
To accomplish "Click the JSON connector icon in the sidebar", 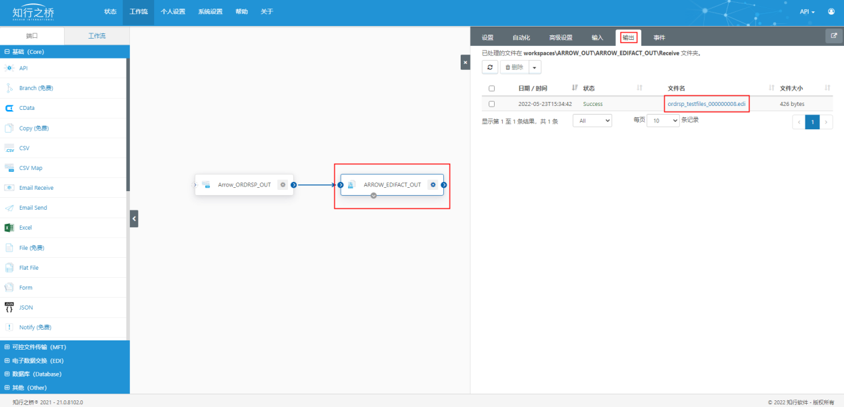I will tap(9, 308).
